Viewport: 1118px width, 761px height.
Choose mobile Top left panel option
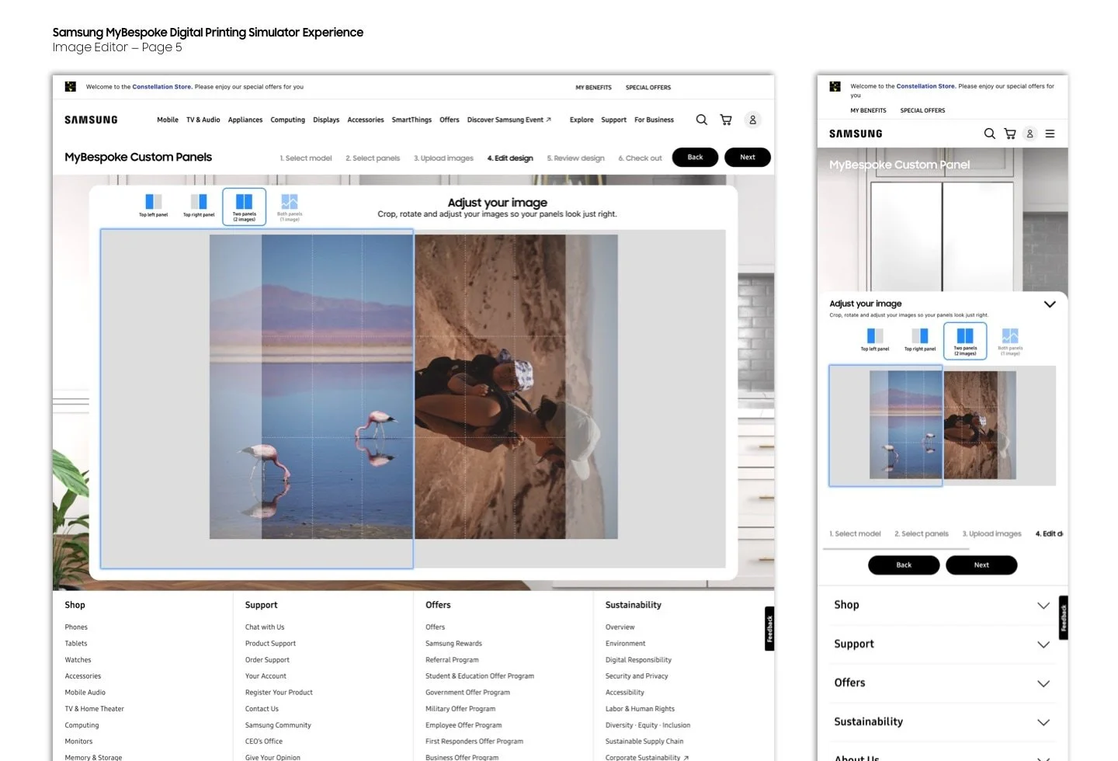[875, 339]
